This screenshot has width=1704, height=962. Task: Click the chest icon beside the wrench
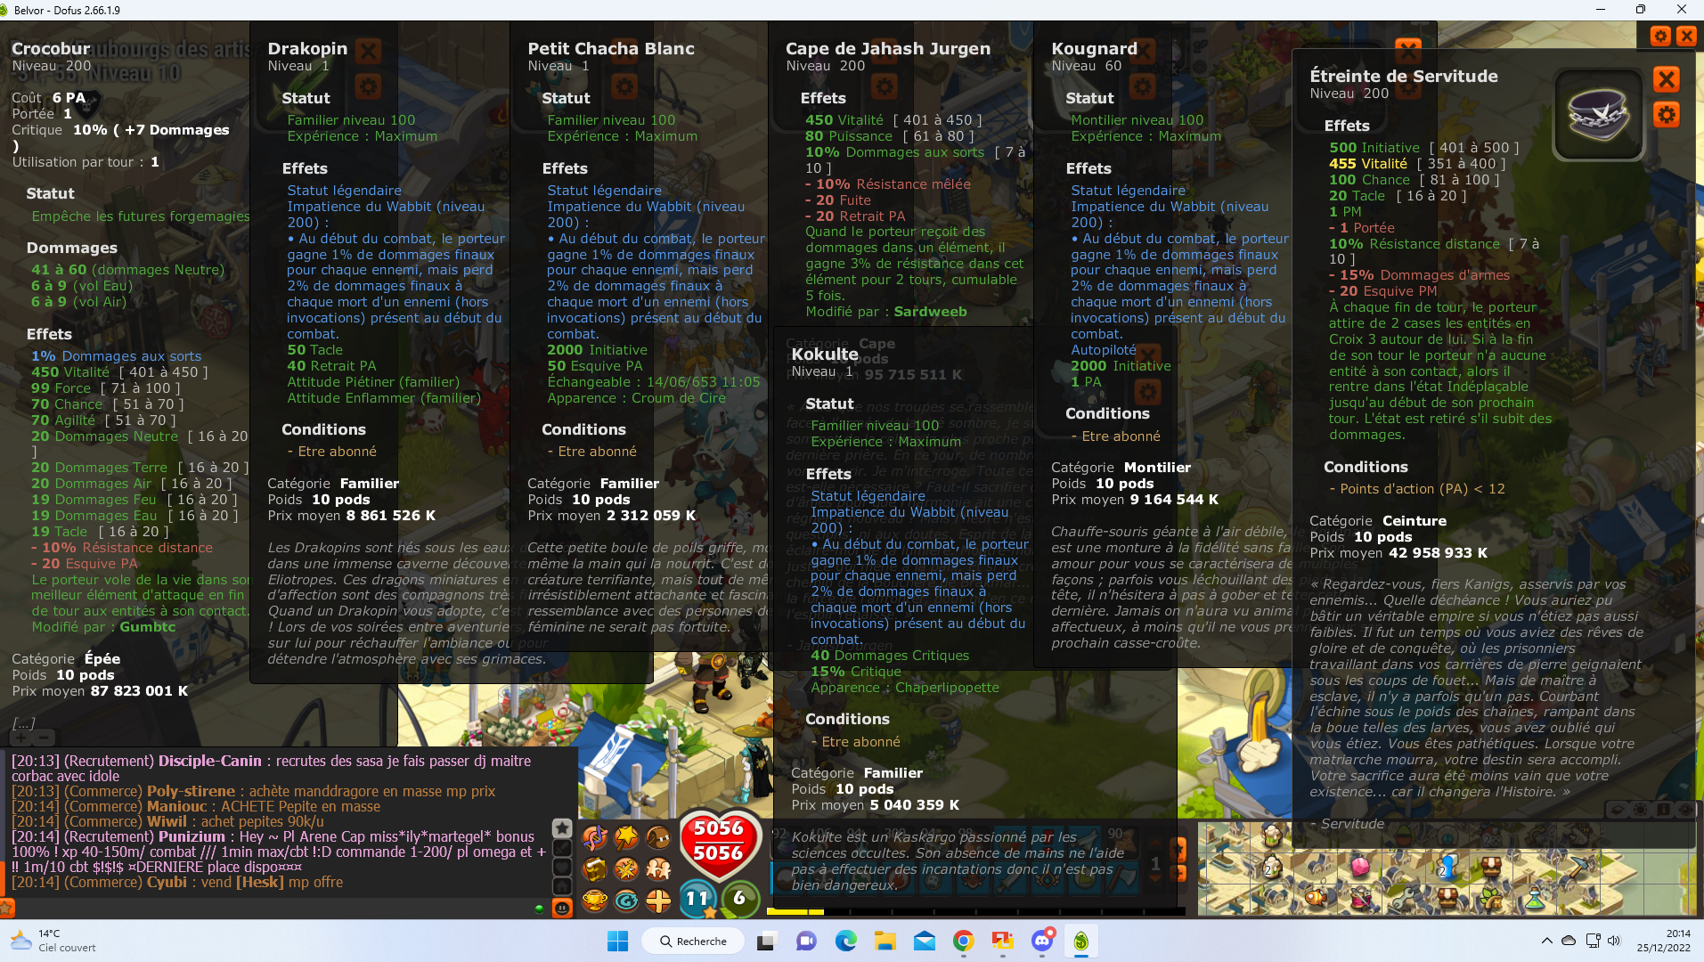pyautogui.click(x=1447, y=898)
